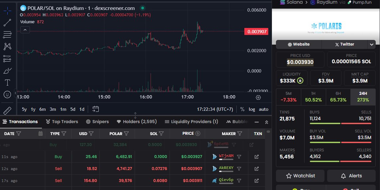Filter transactions by USD amount
This screenshot has width=380, height=190.
coord(91,133)
